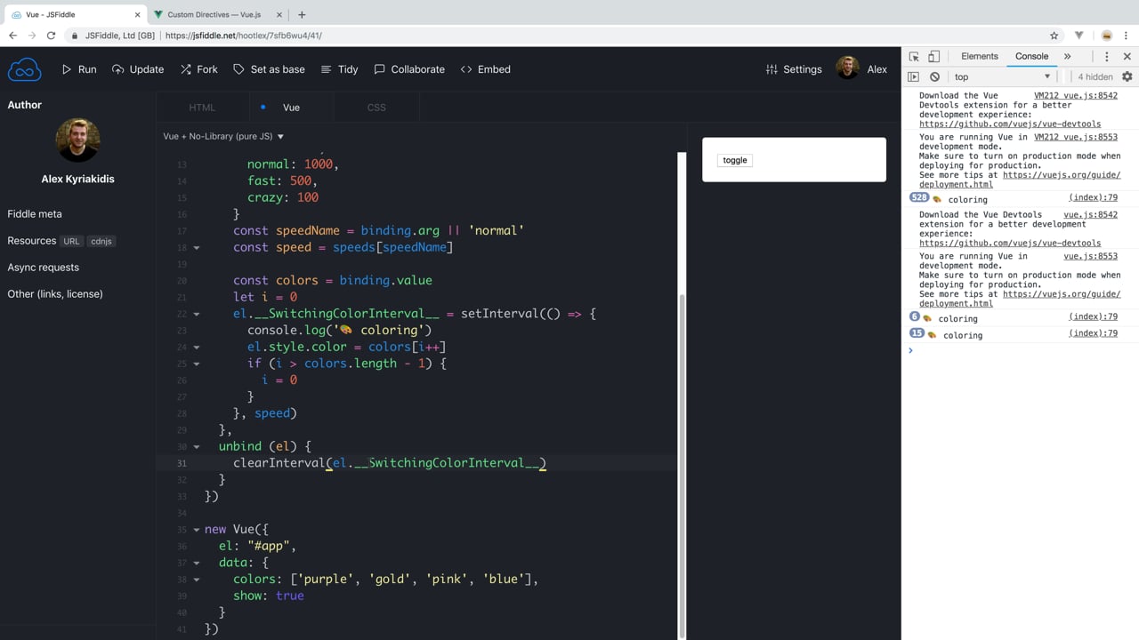The image size is (1139, 640).
Task: Reload the current page
Action: coord(52,36)
